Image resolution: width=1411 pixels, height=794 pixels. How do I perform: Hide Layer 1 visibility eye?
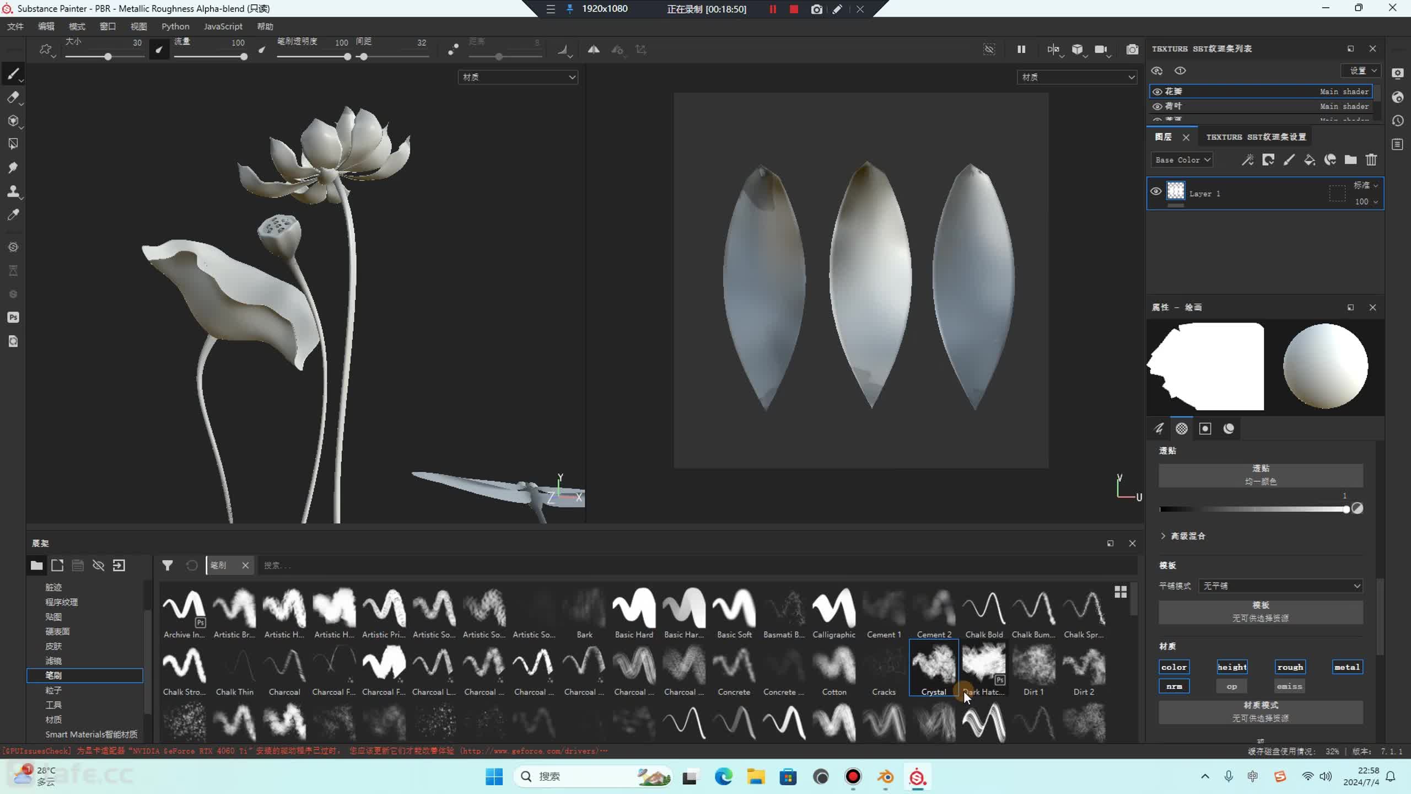1156,191
